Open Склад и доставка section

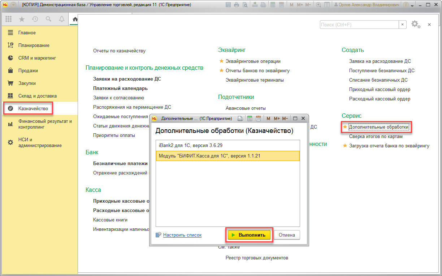(39, 96)
